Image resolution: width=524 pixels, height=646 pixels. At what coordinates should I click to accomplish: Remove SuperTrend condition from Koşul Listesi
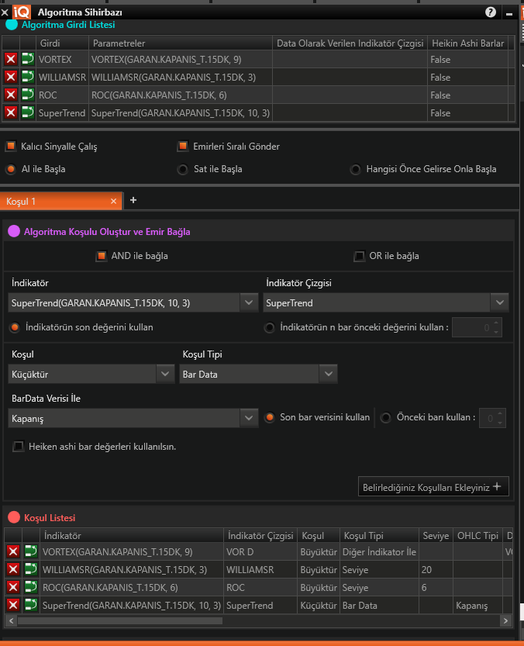pyautogui.click(x=13, y=605)
